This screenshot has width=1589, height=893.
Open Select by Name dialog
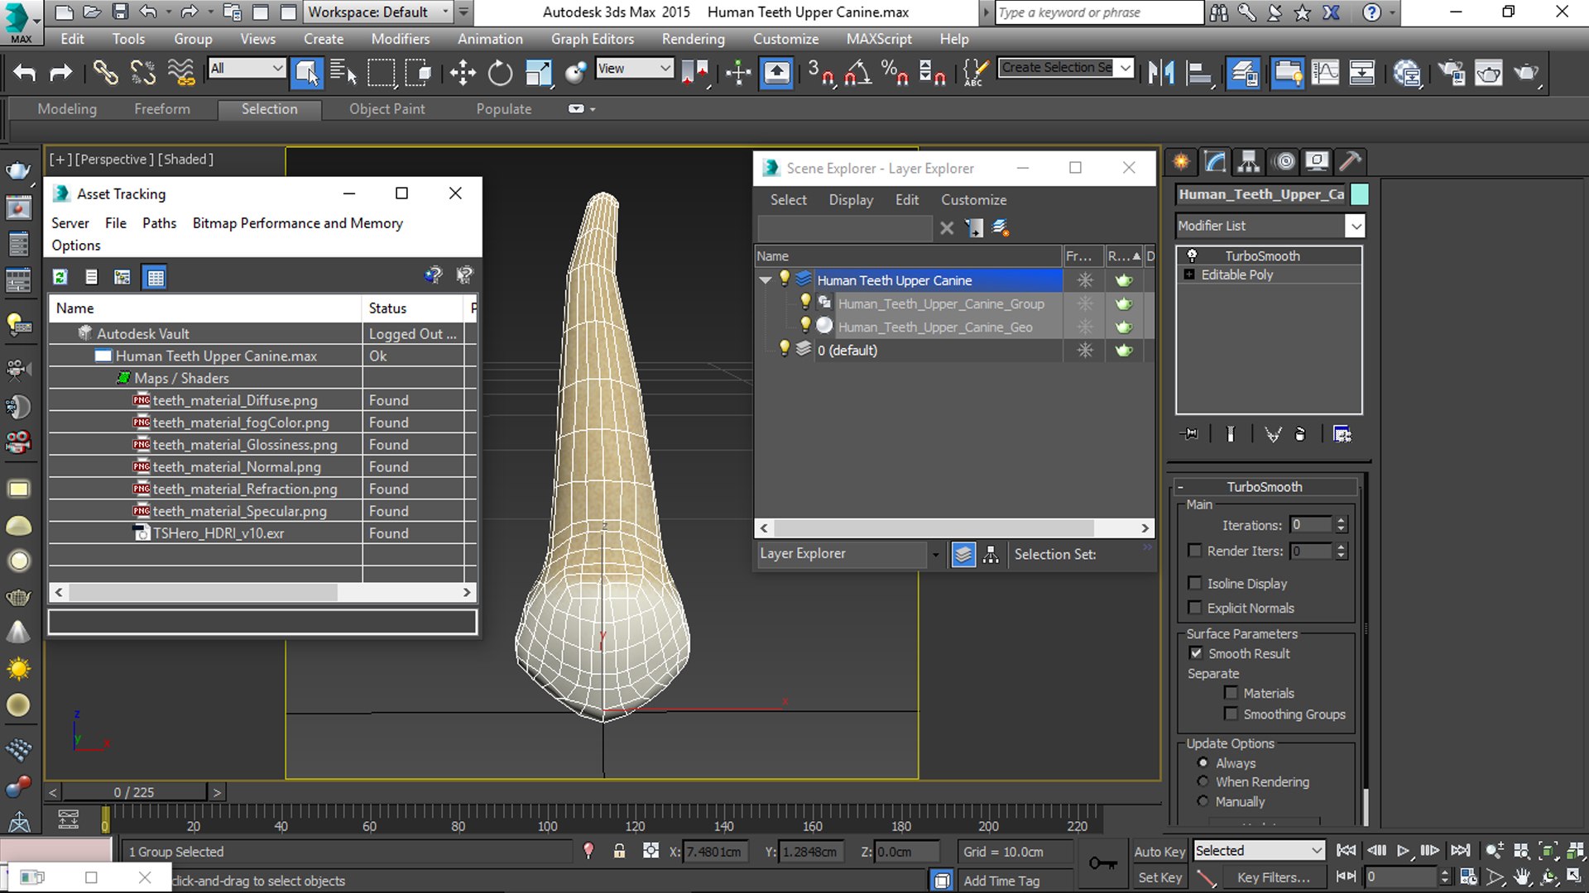tap(343, 73)
